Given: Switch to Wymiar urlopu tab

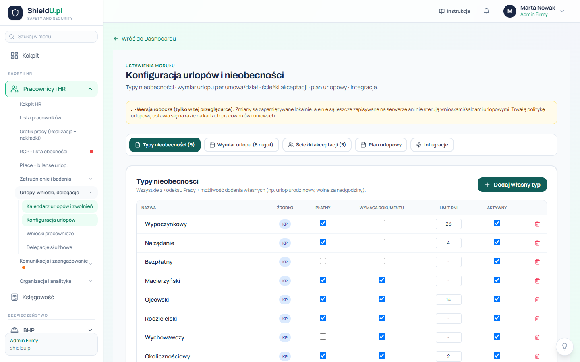Looking at the screenshot, I should [x=241, y=145].
